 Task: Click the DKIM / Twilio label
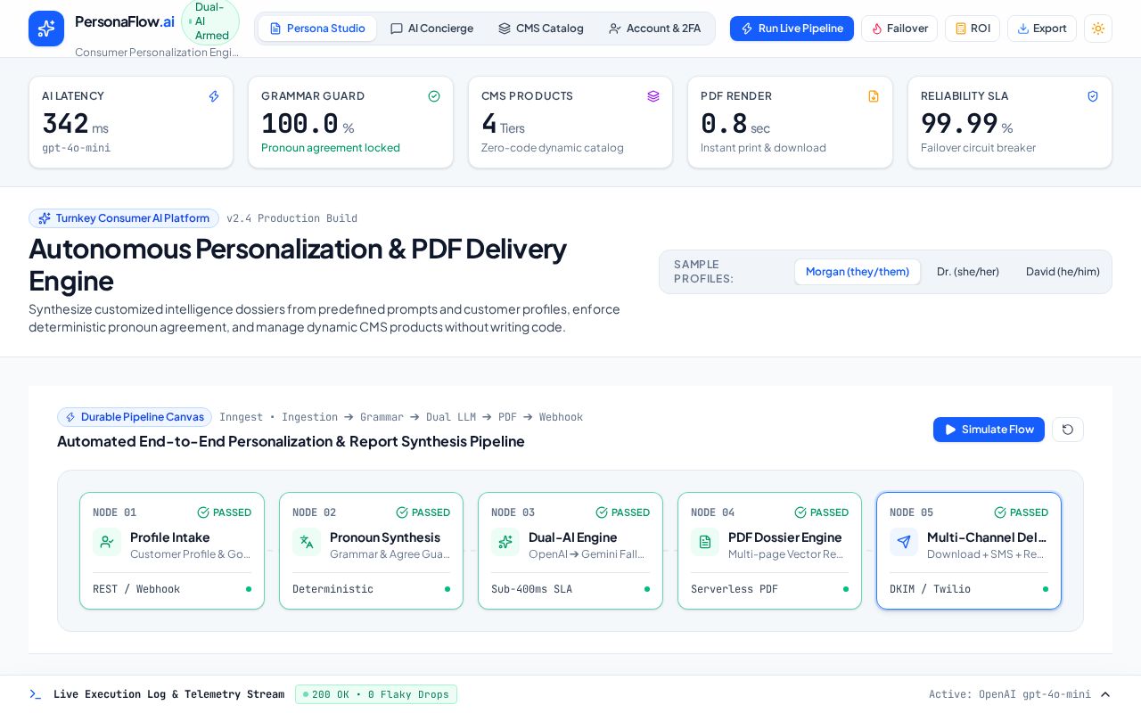(930, 589)
